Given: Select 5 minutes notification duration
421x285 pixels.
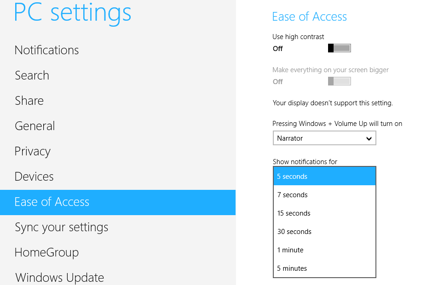Looking at the screenshot, I should pos(324,268).
